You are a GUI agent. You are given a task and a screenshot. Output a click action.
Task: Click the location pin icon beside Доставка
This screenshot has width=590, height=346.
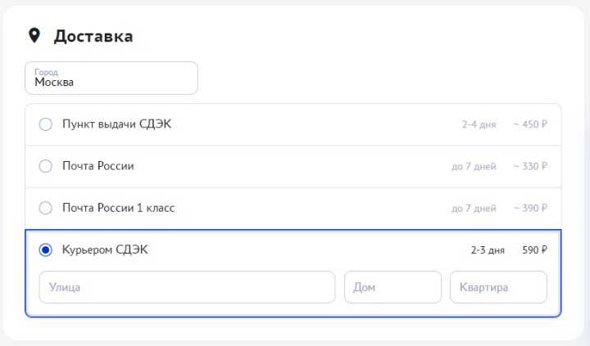[x=34, y=36]
